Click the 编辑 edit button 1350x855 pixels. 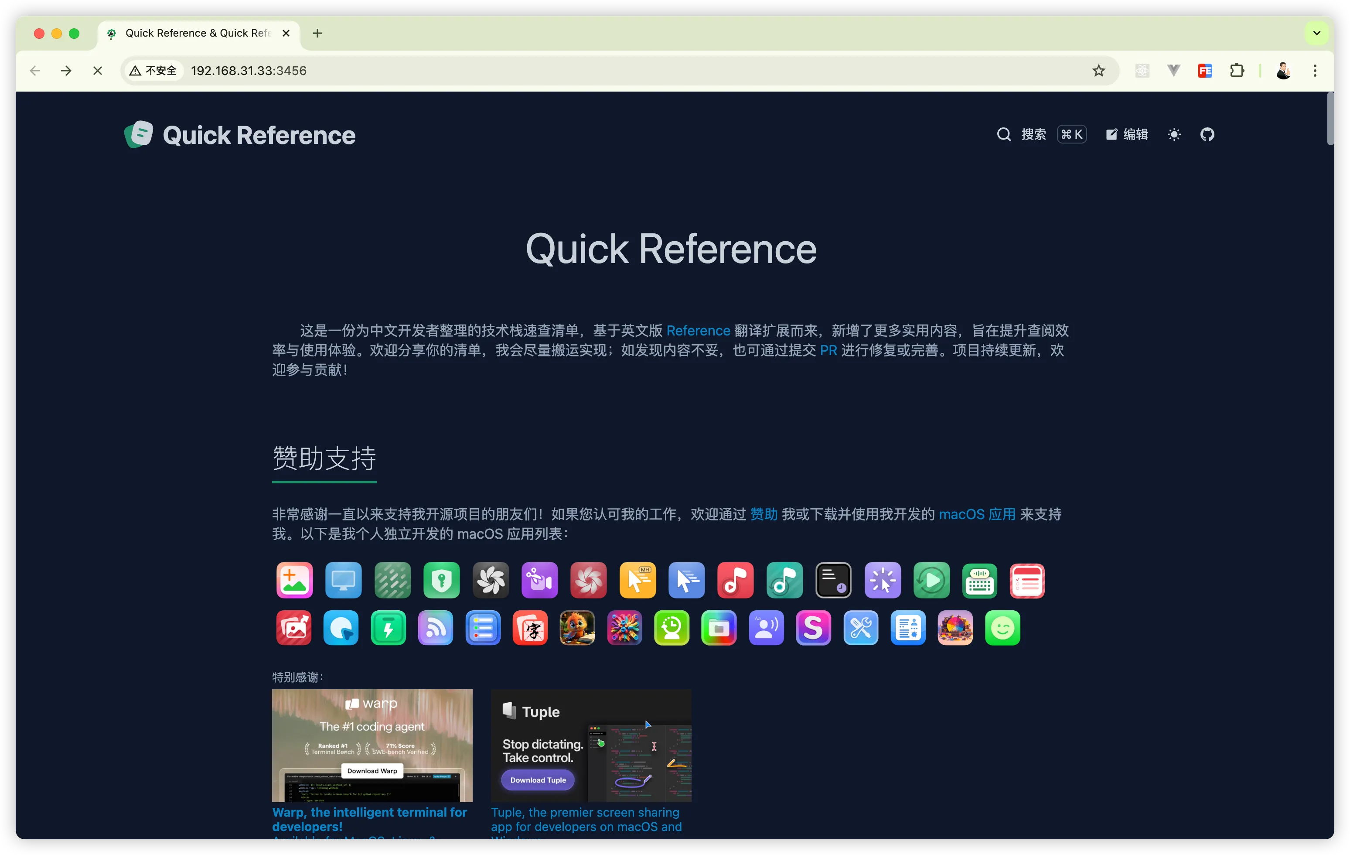point(1127,135)
